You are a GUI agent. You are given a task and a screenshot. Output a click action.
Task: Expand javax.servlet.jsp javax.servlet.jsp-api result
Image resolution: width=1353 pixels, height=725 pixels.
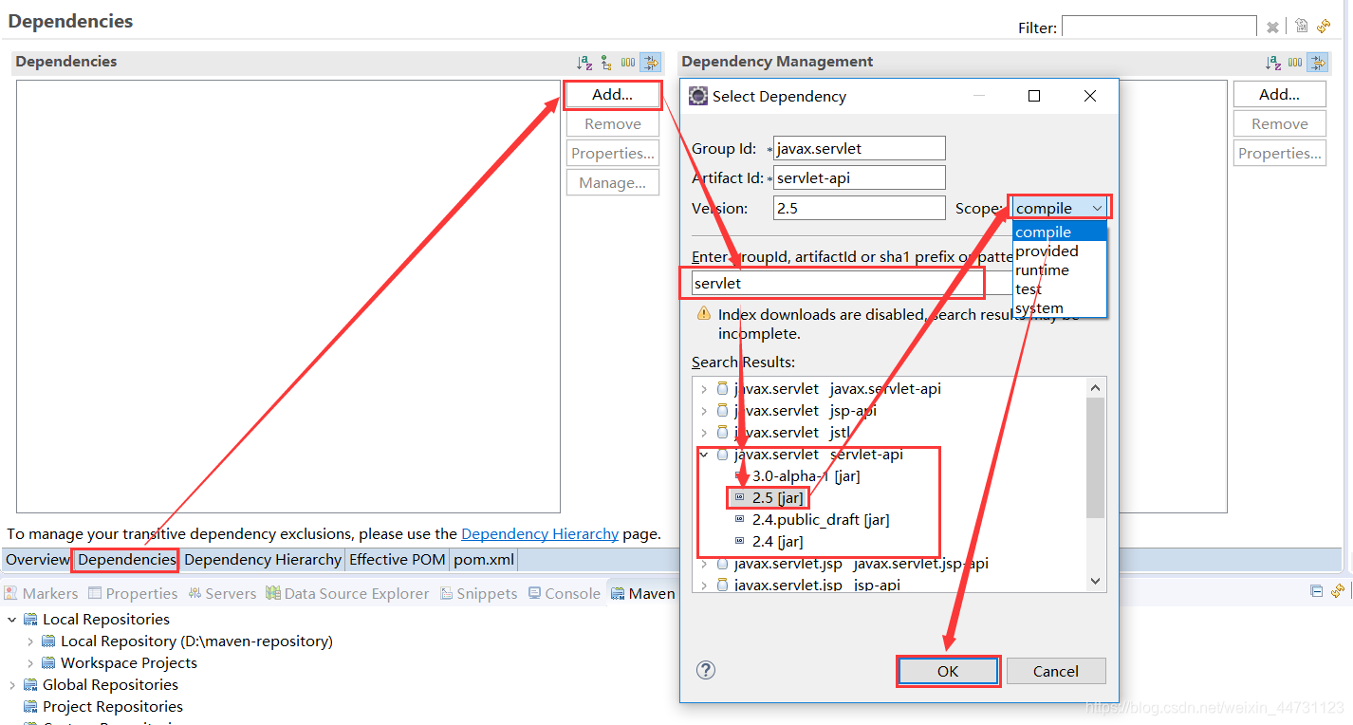click(x=703, y=563)
